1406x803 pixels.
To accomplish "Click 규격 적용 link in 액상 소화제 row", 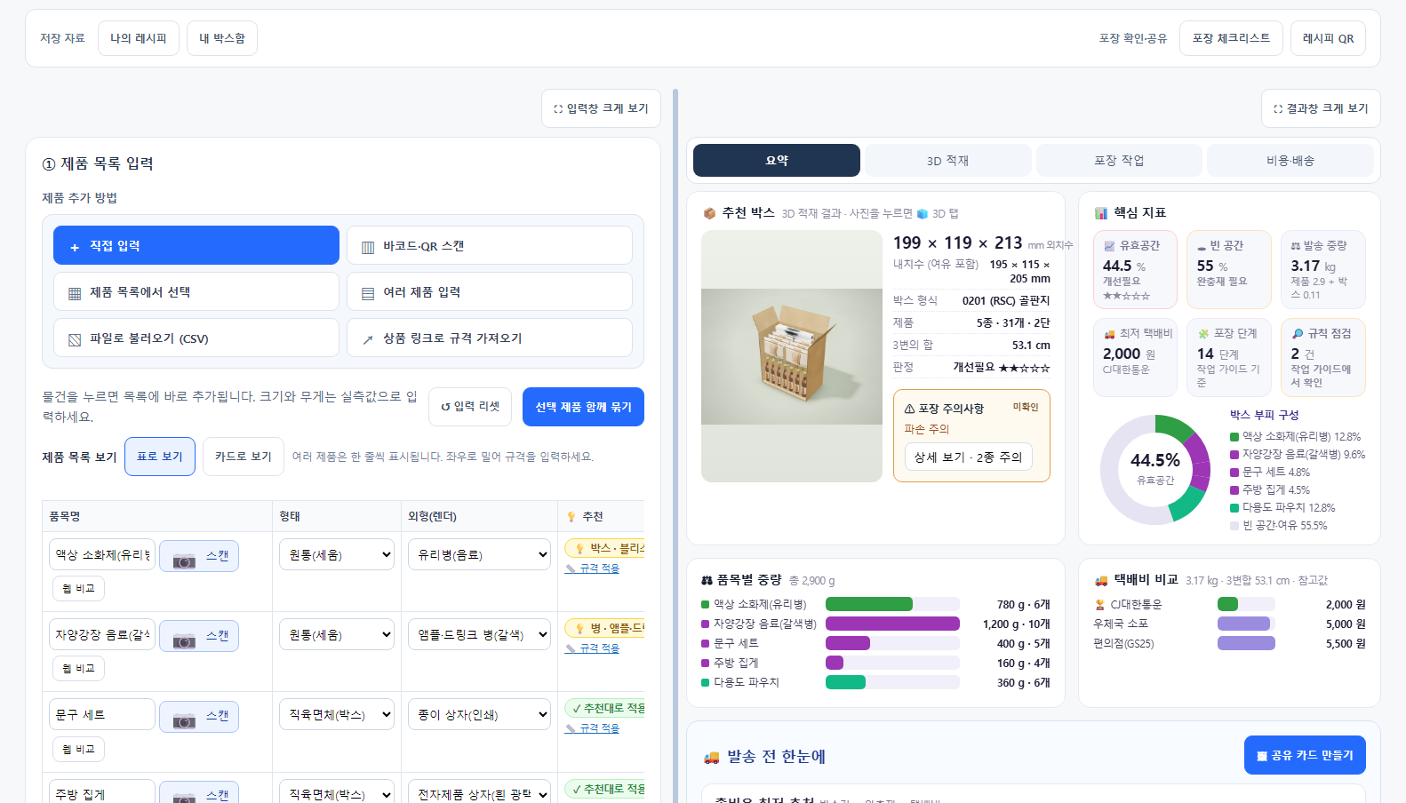I will point(593,568).
